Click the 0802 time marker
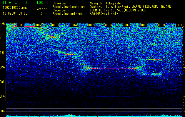 [38, 25]
